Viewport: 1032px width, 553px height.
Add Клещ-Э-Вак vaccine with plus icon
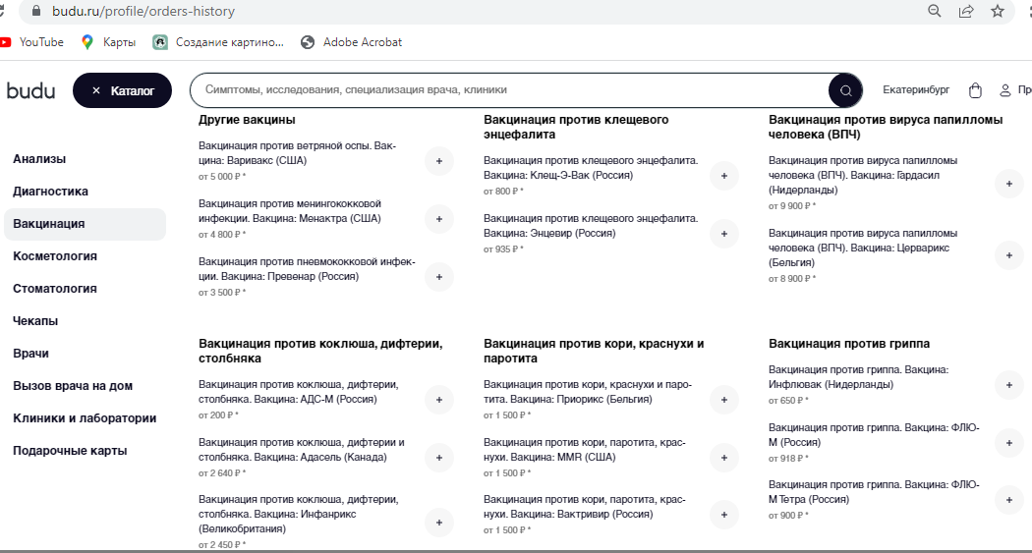723,176
